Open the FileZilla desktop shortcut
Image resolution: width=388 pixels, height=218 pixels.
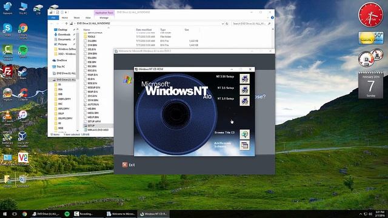click(7, 73)
